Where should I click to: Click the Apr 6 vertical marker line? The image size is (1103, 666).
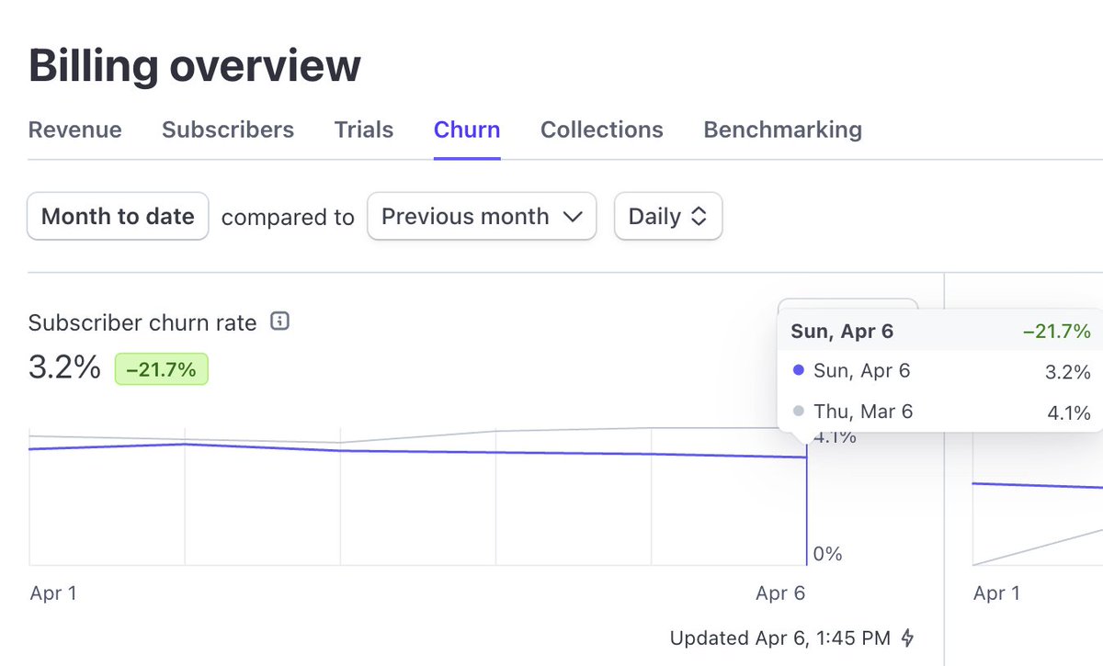(x=807, y=505)
